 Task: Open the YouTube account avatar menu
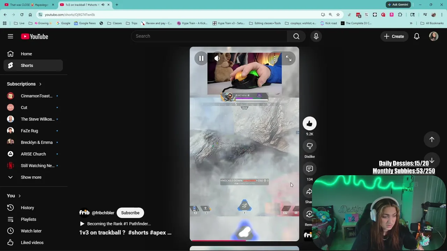[433, 36]
